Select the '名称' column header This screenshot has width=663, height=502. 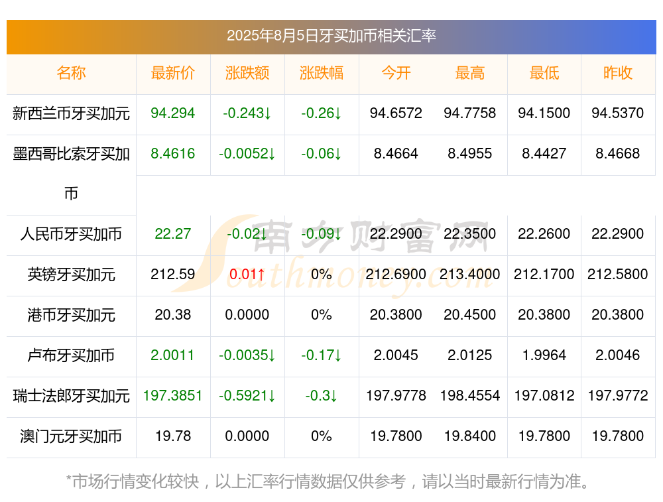click(71, 73)
